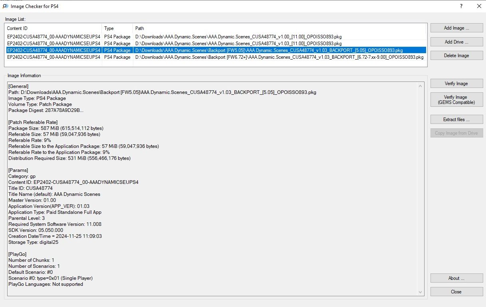Select the BACKPORT_[6.72-7.xx-9.00] package row
The height and width of the screenshot is (307, 486).
(x=216, y=57)
